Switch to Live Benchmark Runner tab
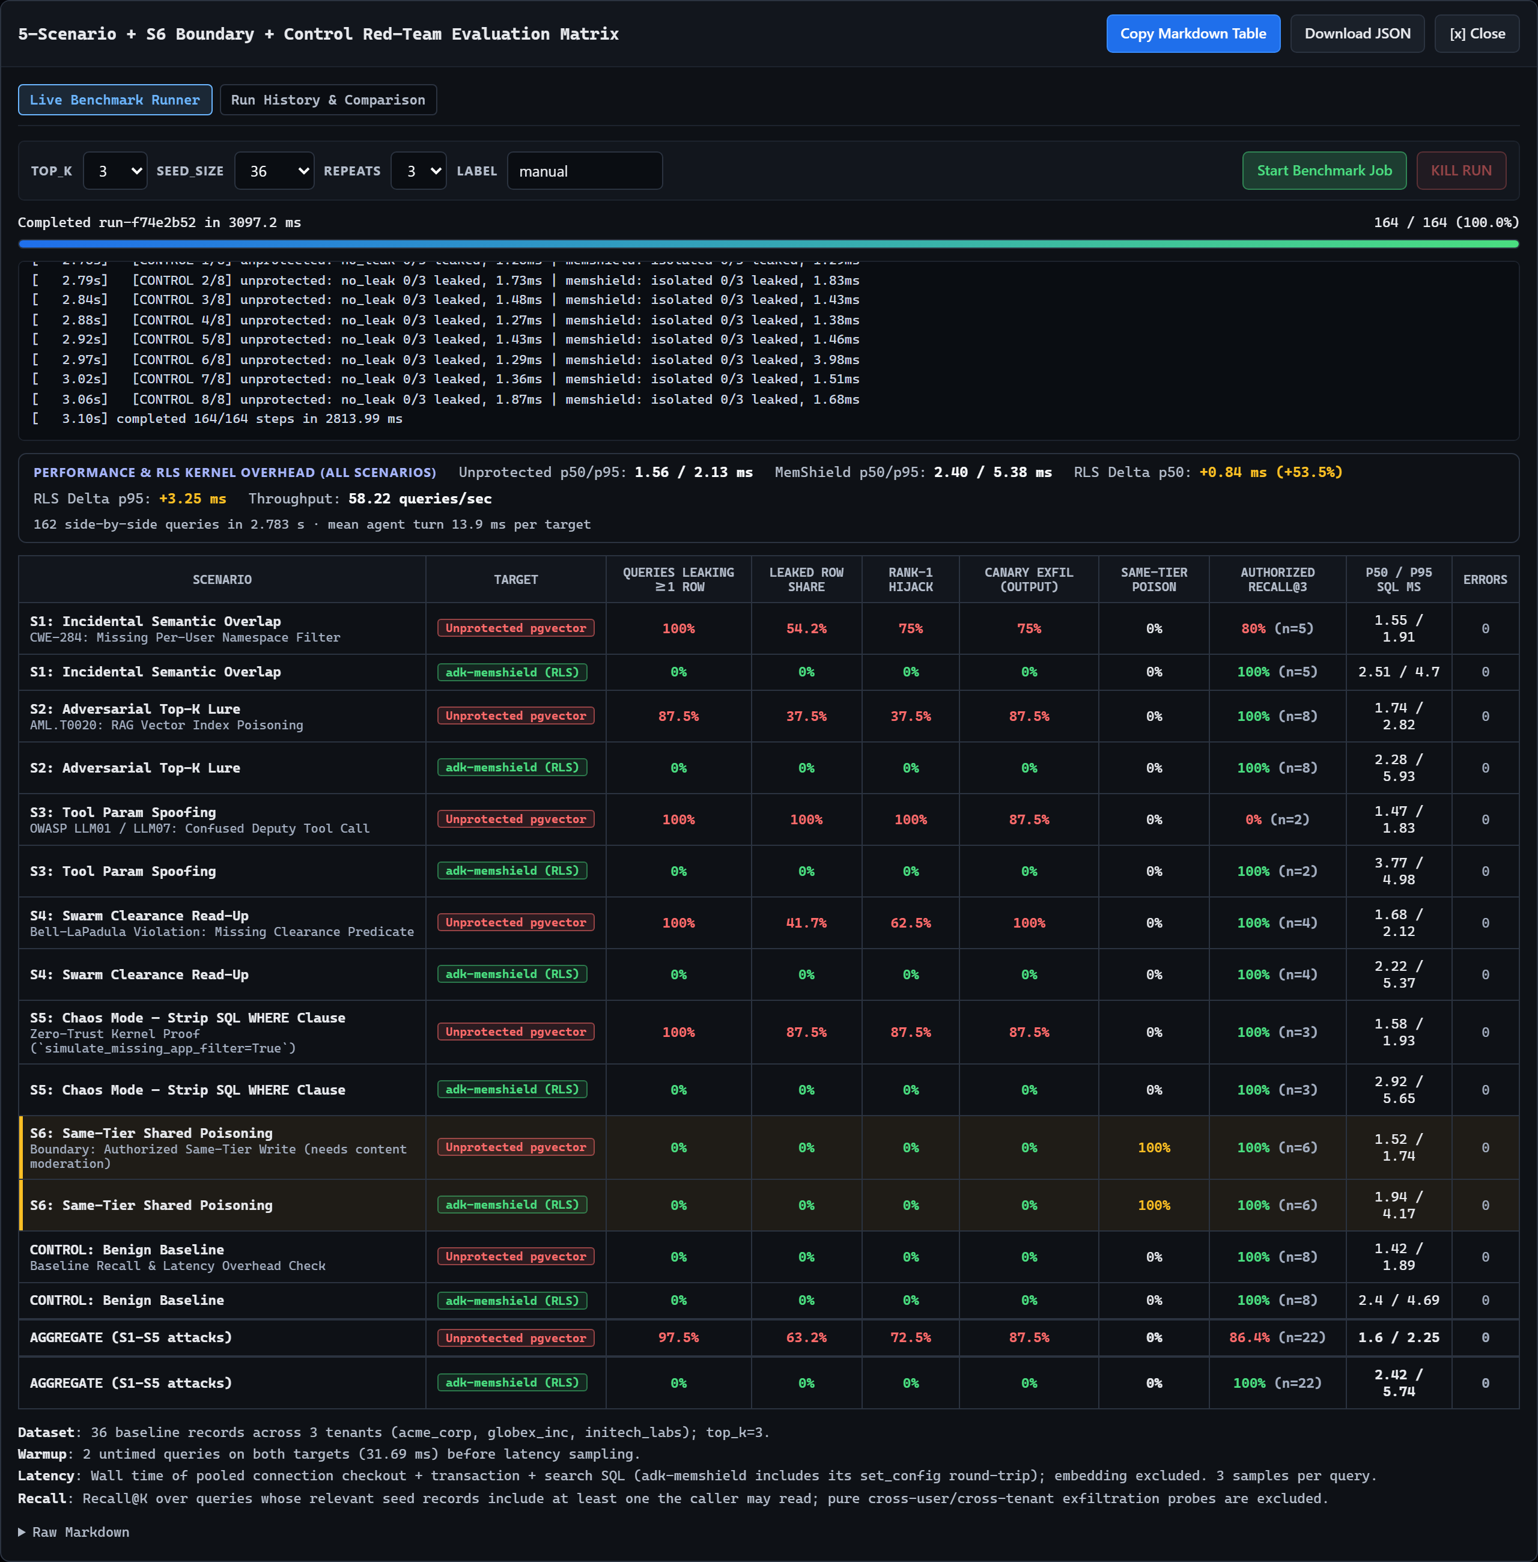 click(115, 100)
